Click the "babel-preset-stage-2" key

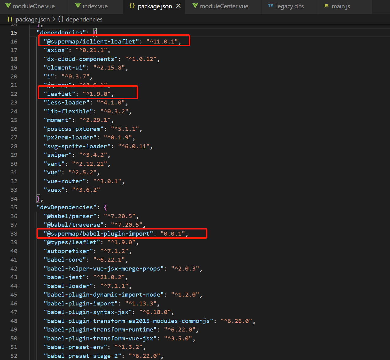82,356
